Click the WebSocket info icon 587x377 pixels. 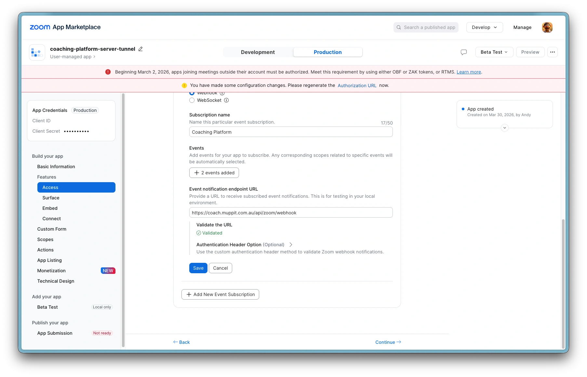226,100
